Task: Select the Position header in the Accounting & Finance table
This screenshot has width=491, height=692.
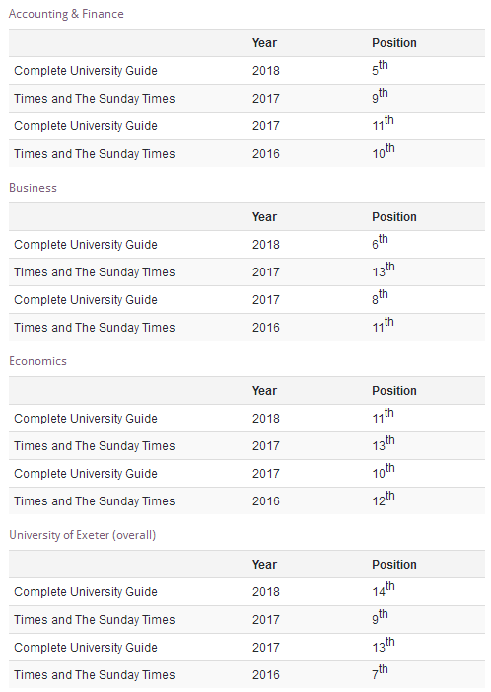Action: click(x=394, y=43)
